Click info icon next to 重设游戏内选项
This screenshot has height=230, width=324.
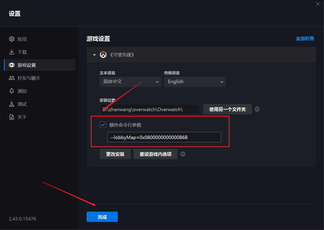pyautogui.click(x=183, y=154)
